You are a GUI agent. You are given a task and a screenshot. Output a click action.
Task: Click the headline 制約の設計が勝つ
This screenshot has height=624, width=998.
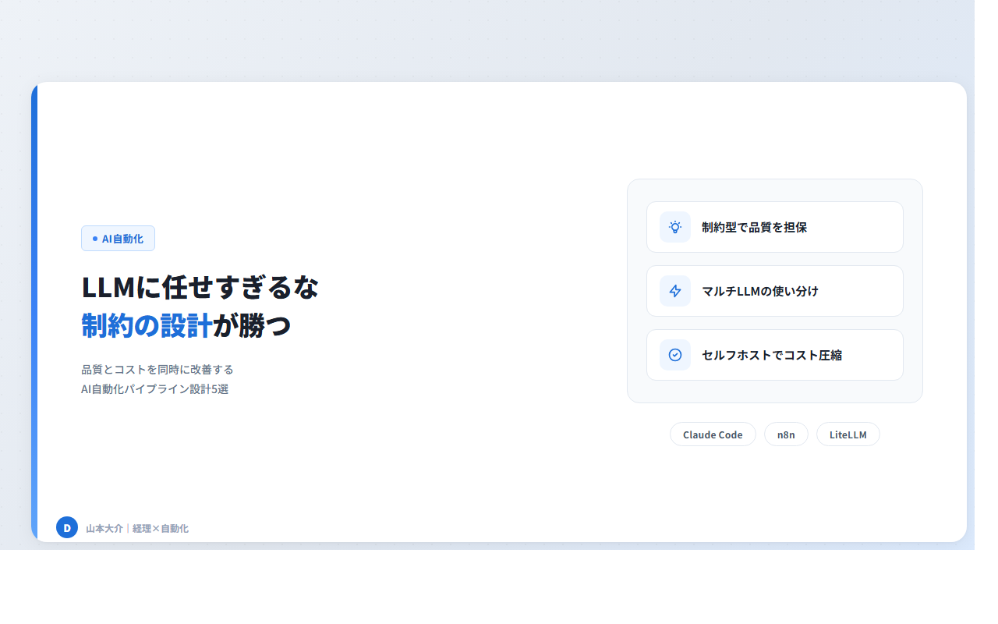point(185,326)
